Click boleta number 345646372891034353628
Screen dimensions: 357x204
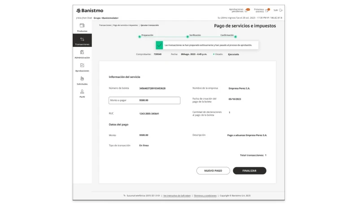coord(152,89)
